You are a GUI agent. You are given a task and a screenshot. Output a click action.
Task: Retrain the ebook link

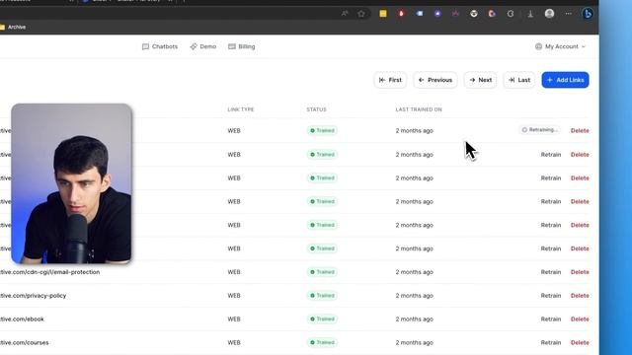[551, 319]
